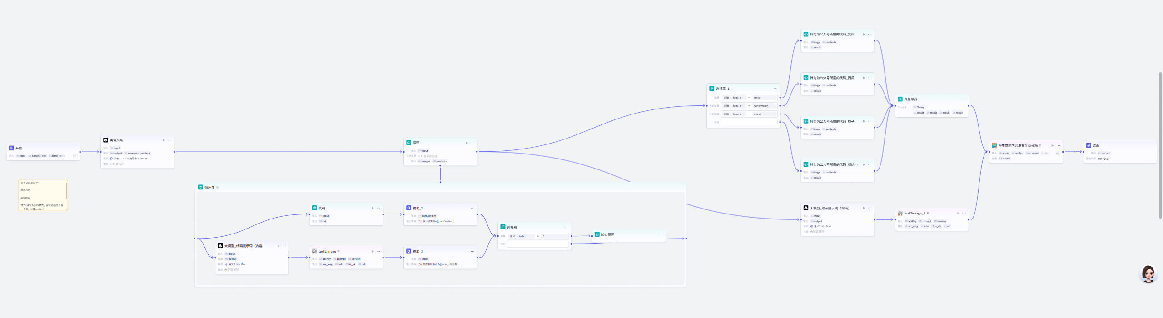The height and width of the screenshot is (318, 1163).
Task: Click code icon of 转为公众号所需的代码_笑脸
Action: (x=806, y=34)
